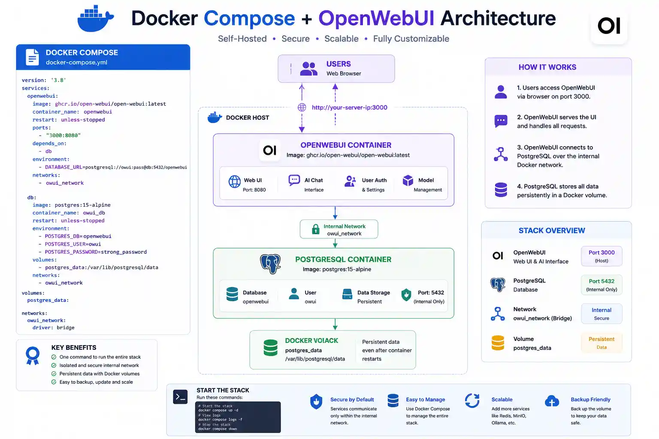Click the Port 3000 (Host) badge
Viewport: 659px width, 439px height.
[x=602, y=256]
